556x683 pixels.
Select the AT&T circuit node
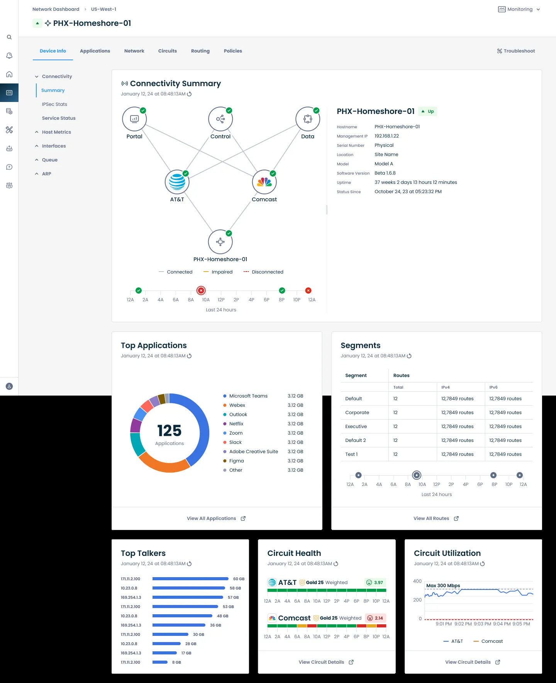(x=177, y=182)
